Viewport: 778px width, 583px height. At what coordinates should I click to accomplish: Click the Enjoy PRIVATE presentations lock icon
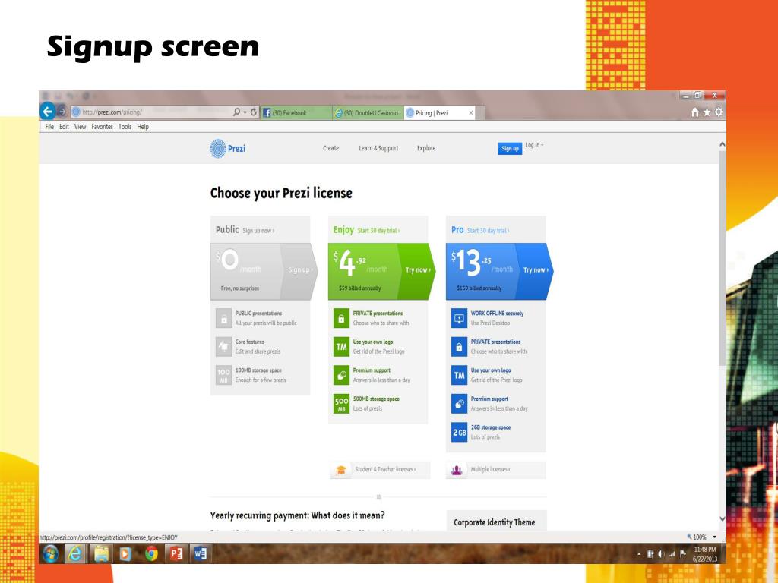point(341,318)
